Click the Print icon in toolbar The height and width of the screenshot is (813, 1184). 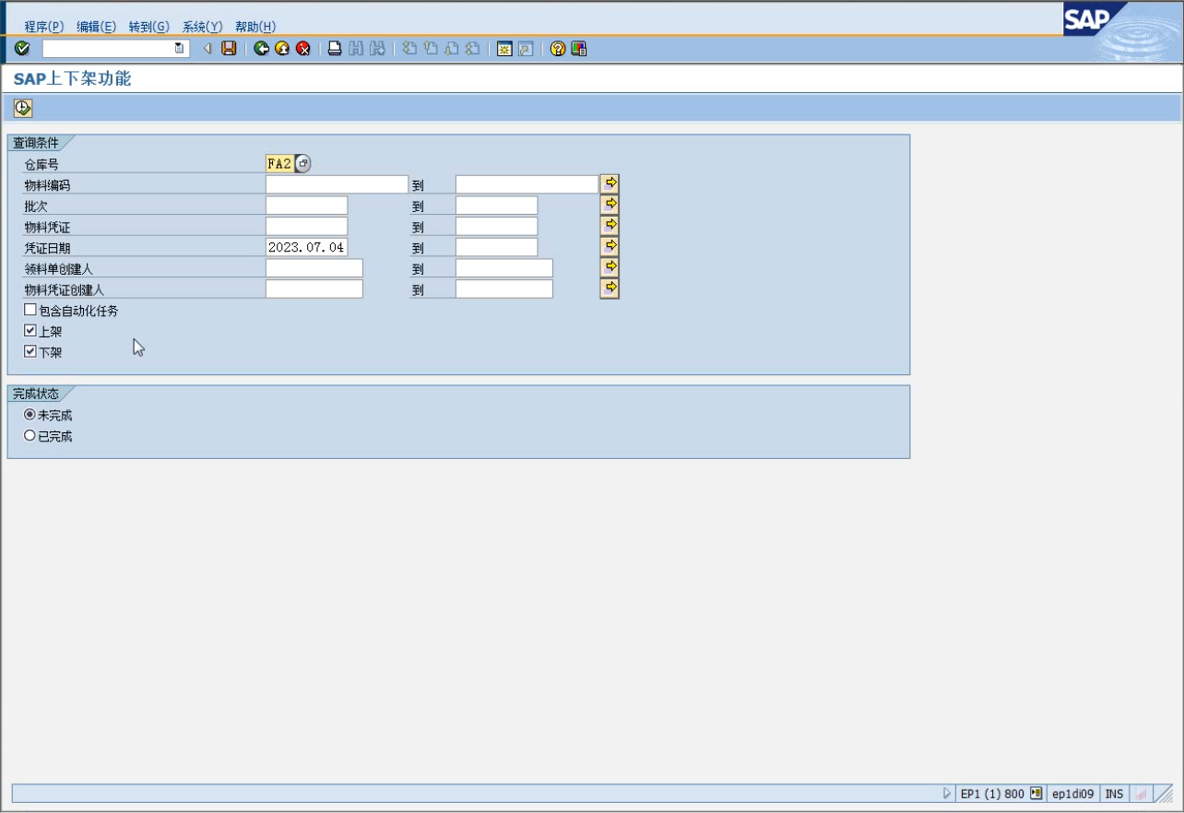[x=336, y=49]
